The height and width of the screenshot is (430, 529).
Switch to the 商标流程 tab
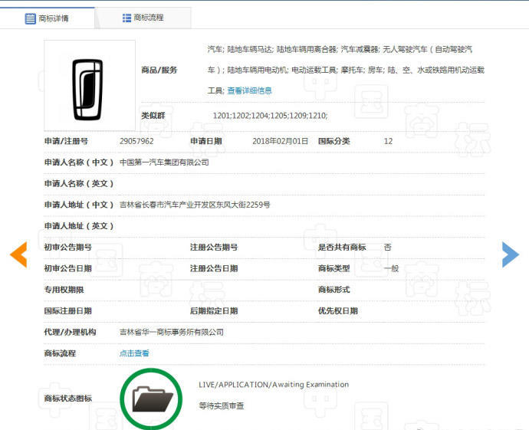143,18
